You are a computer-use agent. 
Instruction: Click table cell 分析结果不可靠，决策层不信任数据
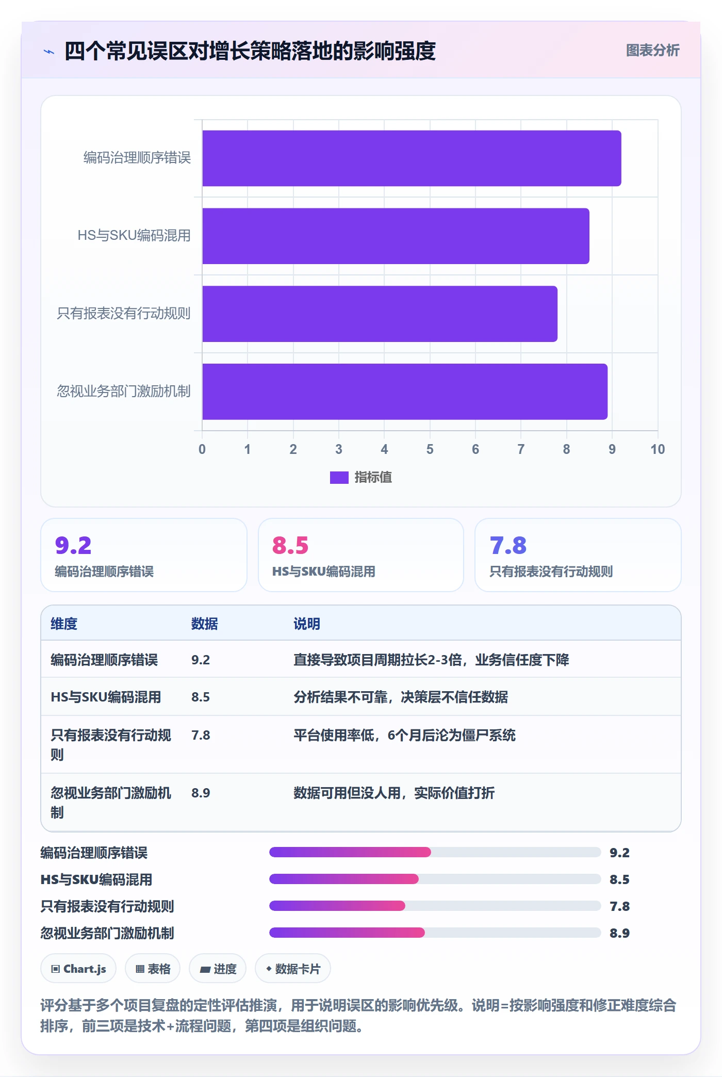(x=401, y=697)
